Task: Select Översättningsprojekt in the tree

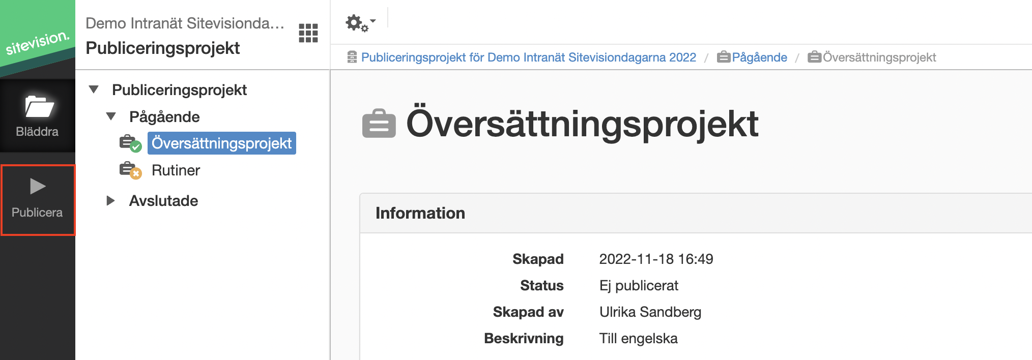Action: pos(222,143)
